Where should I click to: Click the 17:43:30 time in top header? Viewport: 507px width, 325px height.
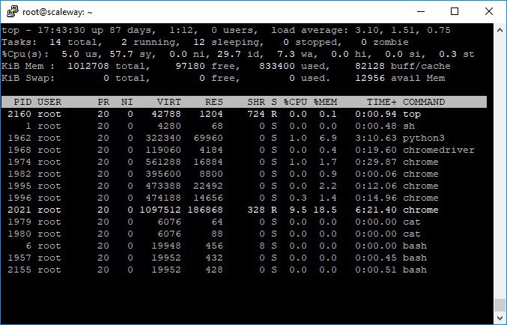pos(61,30)
